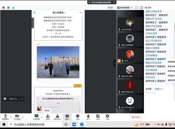Select 物联2205 baby avatar participant tile

point(130,71)
